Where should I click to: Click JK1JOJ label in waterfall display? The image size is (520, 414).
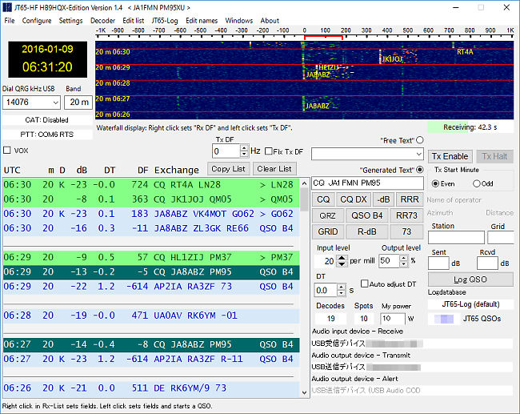(393, 59)
